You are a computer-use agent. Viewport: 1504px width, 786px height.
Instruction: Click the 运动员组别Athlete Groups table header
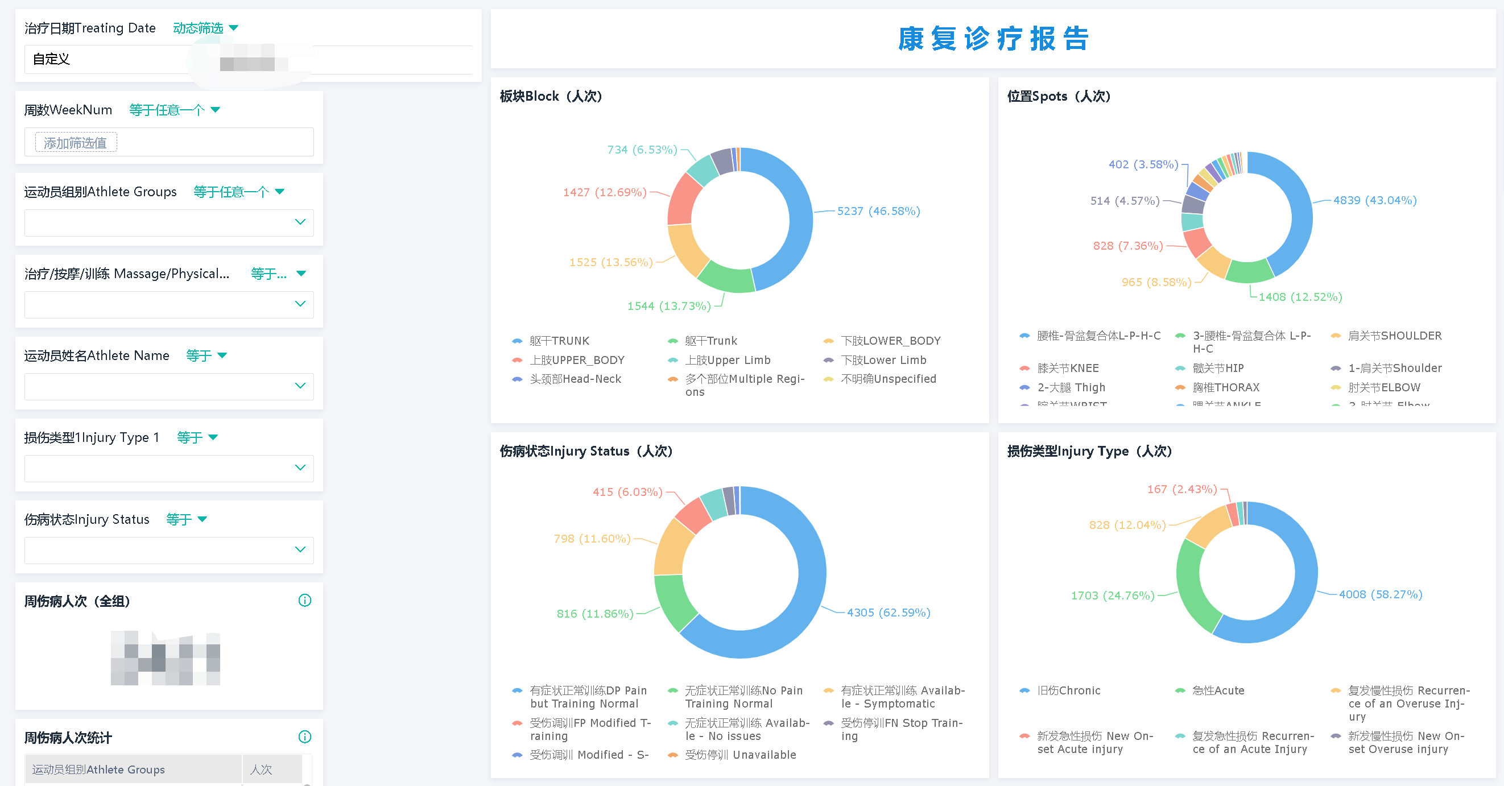(133, 769)
